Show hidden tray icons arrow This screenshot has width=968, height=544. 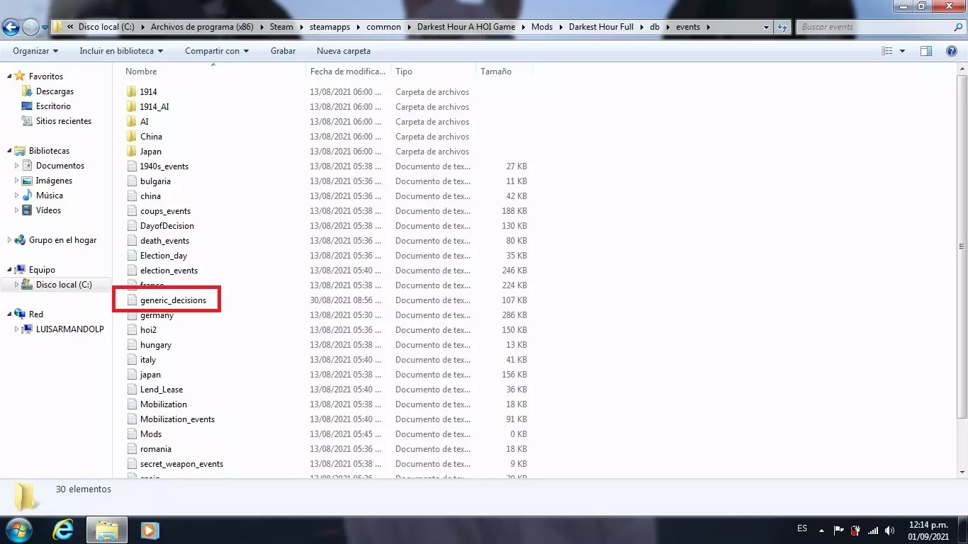(x=821, y=530)
